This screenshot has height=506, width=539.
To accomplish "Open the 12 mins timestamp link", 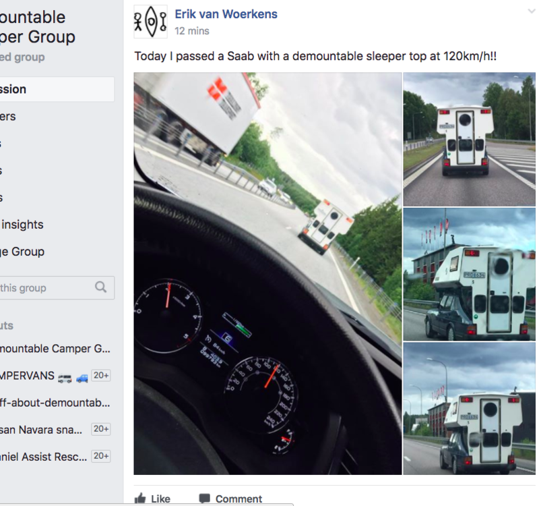I will click(x=192, y=31).
